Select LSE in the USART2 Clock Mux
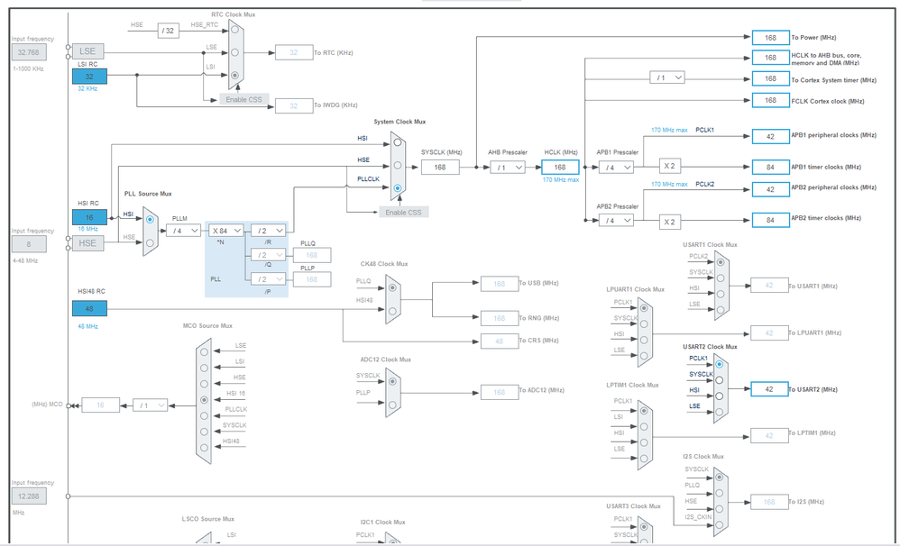 click(720, 412)
